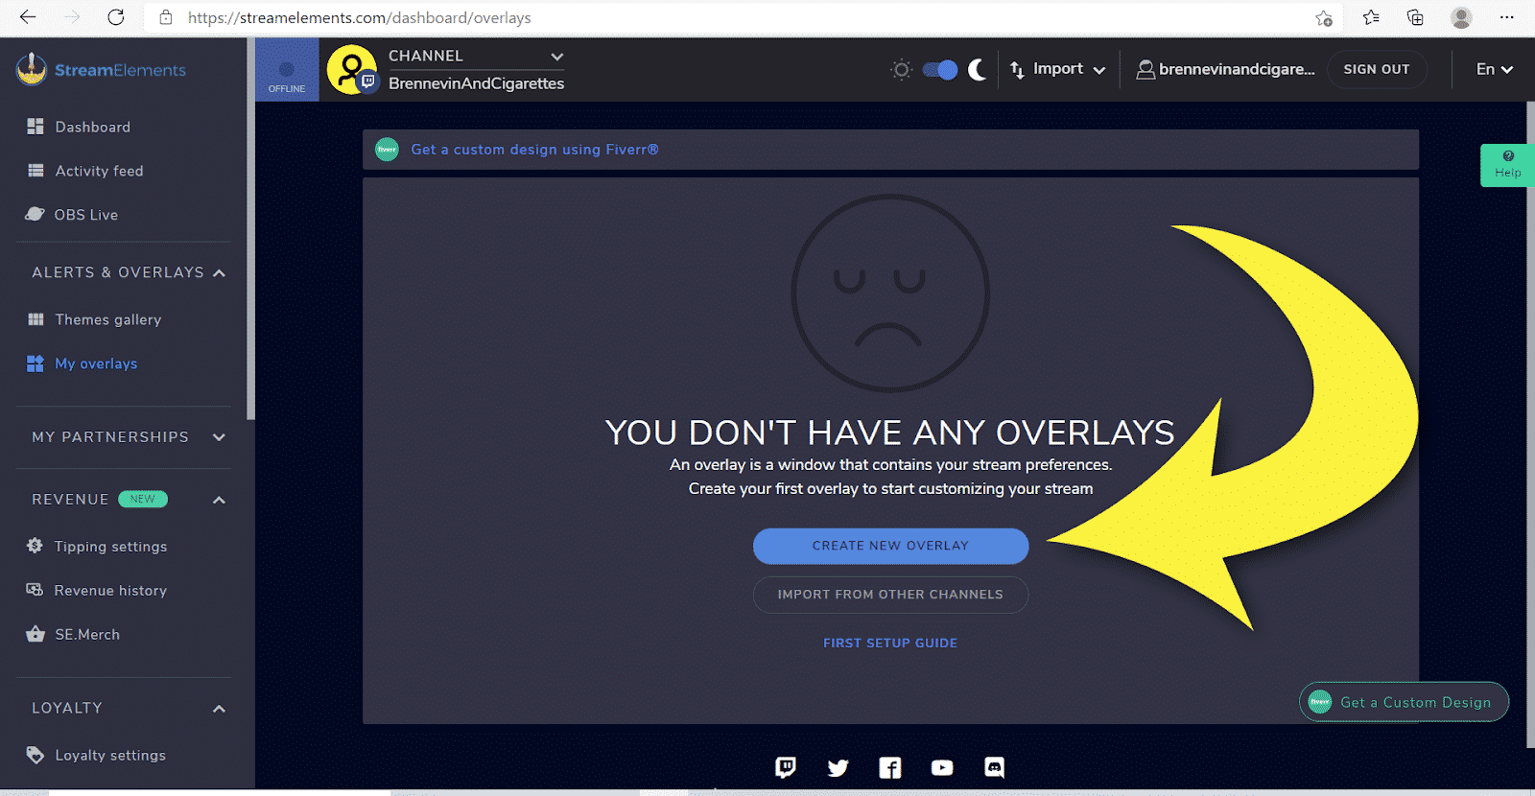
Task: Collapse the Revenue section
Action: 219,500
